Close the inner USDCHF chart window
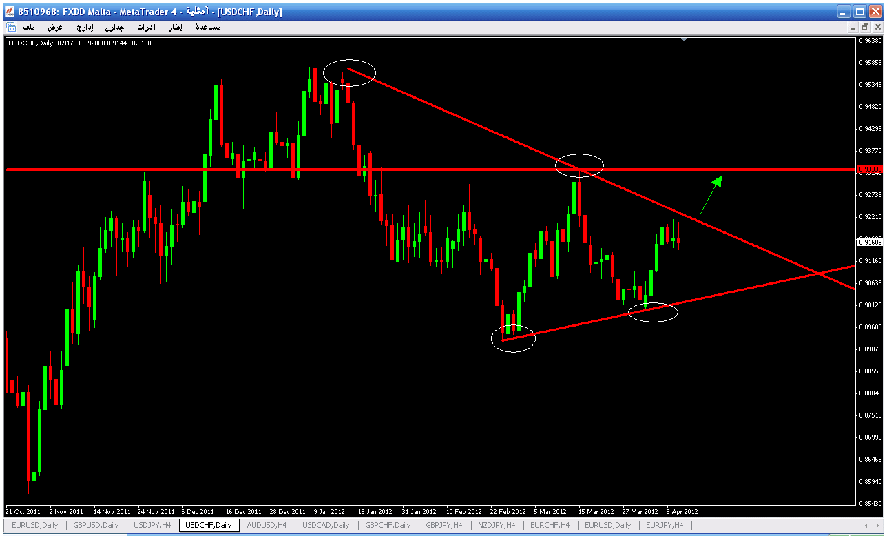 point(877,27)
